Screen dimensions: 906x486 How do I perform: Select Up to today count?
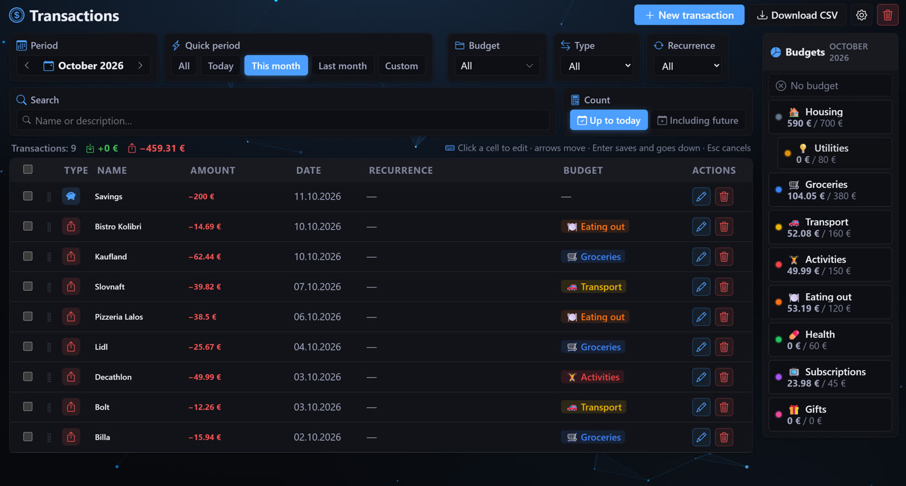point(608,120)
